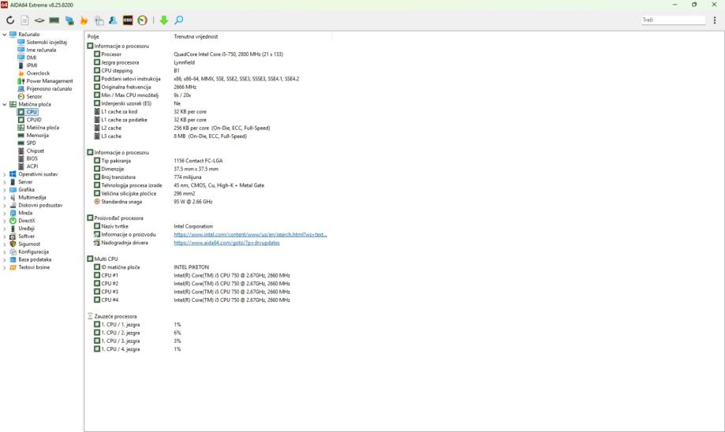Open the aida64.com driver updates link
This screenshot has height=432, width=725.
(226, 243)
